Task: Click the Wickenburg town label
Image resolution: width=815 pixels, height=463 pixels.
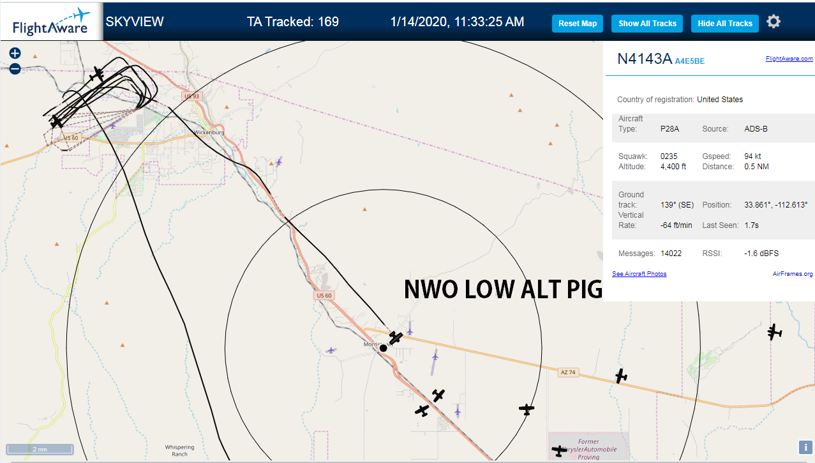Action: coord(211,133)
